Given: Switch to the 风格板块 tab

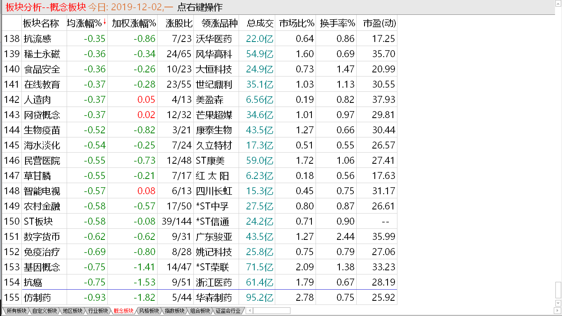Looking at the screenshot, I should pyautogui.click(x=149, y=311).
